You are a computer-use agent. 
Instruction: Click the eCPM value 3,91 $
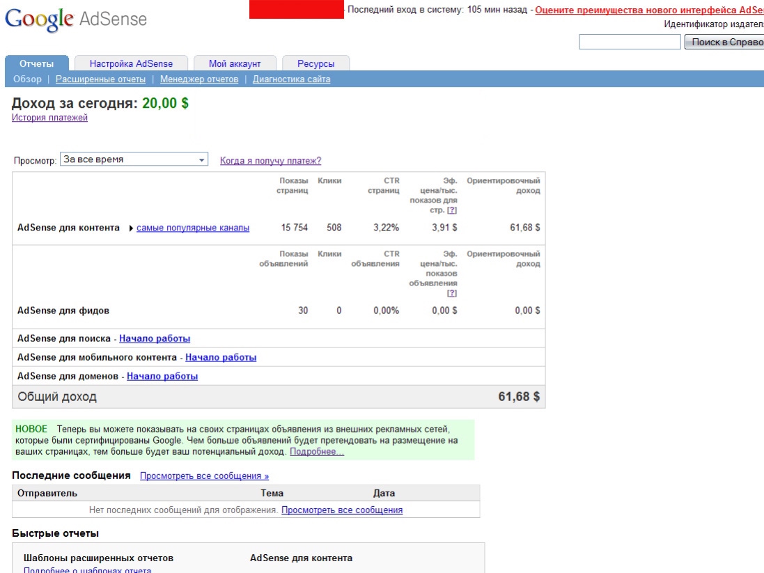444,228
